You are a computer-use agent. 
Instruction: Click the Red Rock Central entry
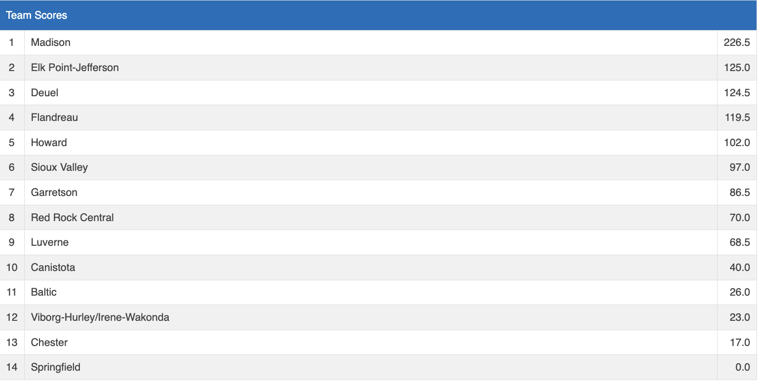[73, 218]
